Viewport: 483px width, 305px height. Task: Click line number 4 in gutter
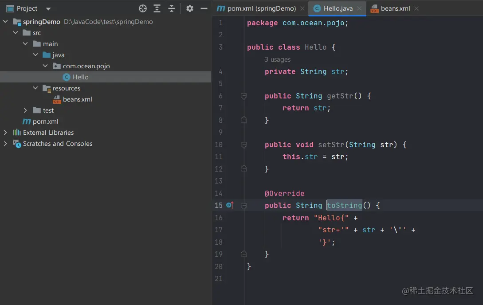[220, 71]
